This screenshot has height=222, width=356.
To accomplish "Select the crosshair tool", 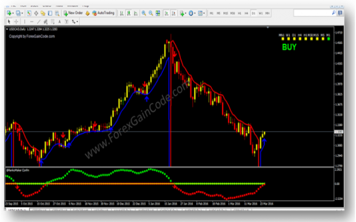I will pyautogui.click(x=16, y=22).
